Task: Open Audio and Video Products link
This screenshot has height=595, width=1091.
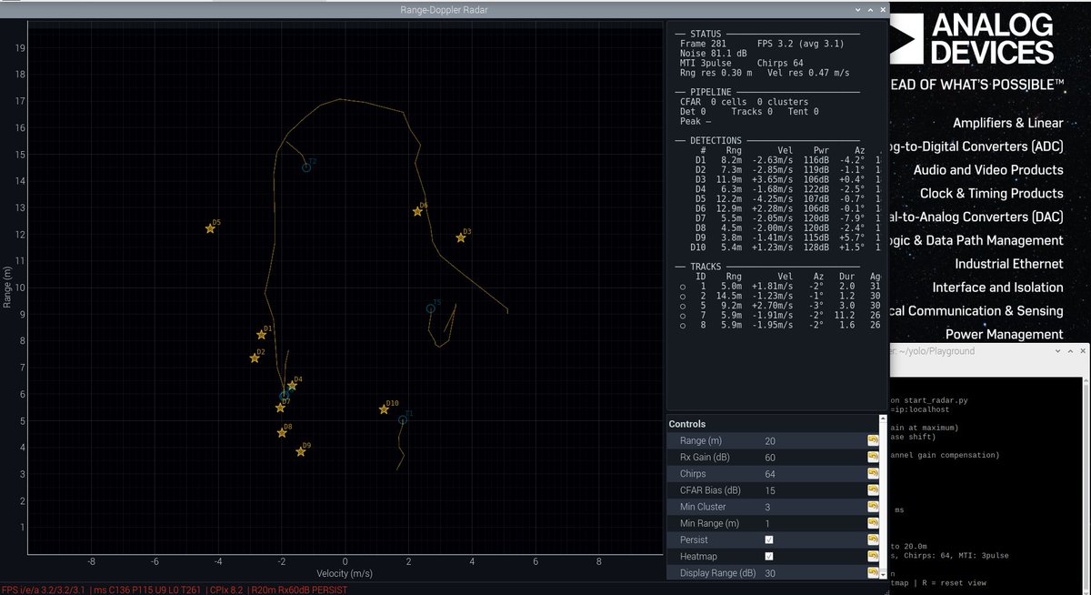Action: 988,170
